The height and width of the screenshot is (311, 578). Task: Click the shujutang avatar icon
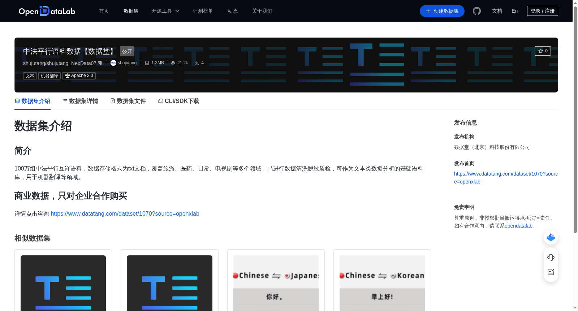click(x=113, y=63)
